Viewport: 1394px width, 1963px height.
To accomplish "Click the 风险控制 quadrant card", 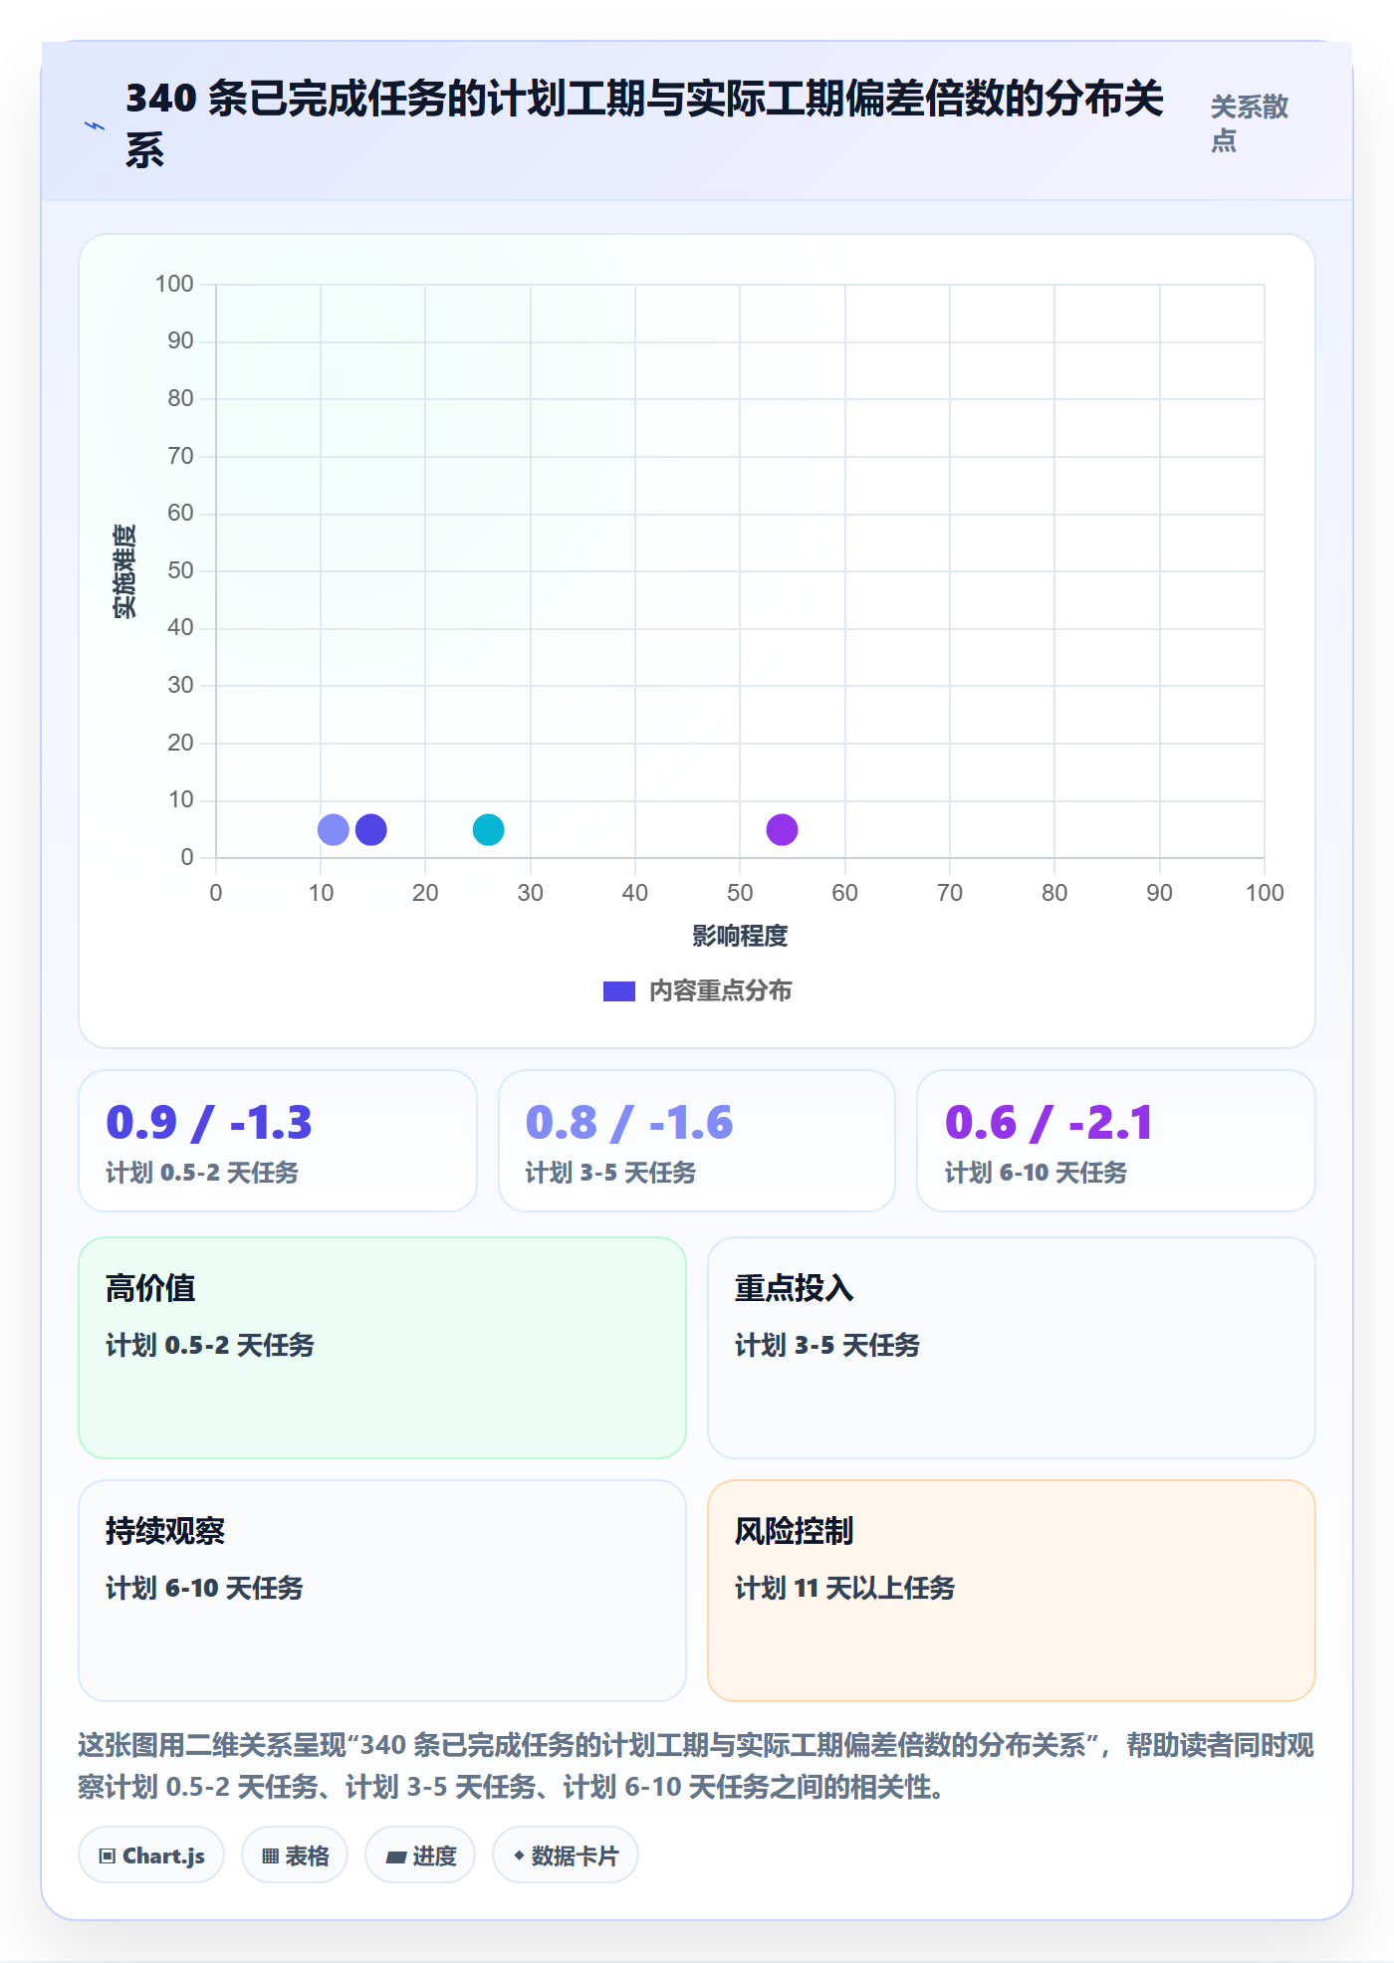I will (1012, 1591).
